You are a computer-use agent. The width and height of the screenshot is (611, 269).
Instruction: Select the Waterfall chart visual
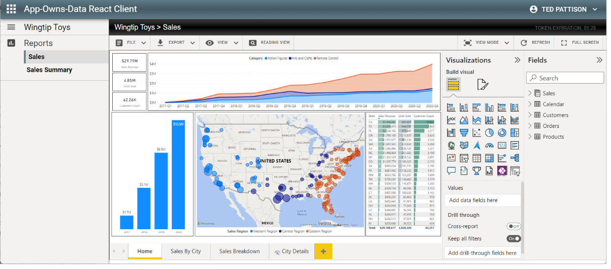click(x=451, y=132)
